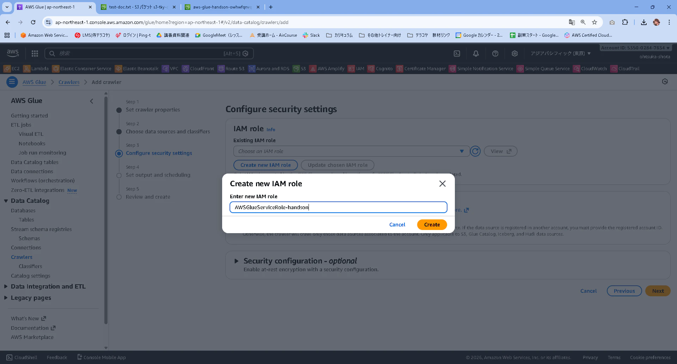
Task: Open Classifiers in the sidebar
Action: point(30,266)
